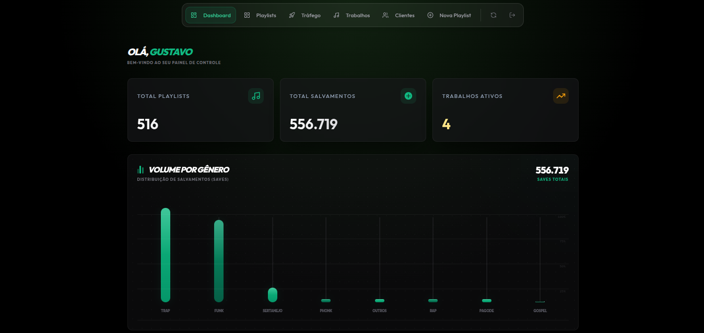Click the Trabalhos Ativos card value 4
704x333 pixels.
coord(446,124)
